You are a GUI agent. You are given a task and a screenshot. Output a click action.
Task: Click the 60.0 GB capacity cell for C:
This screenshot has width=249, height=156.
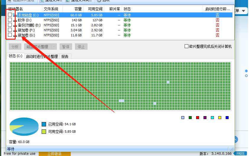click(76, 15)
